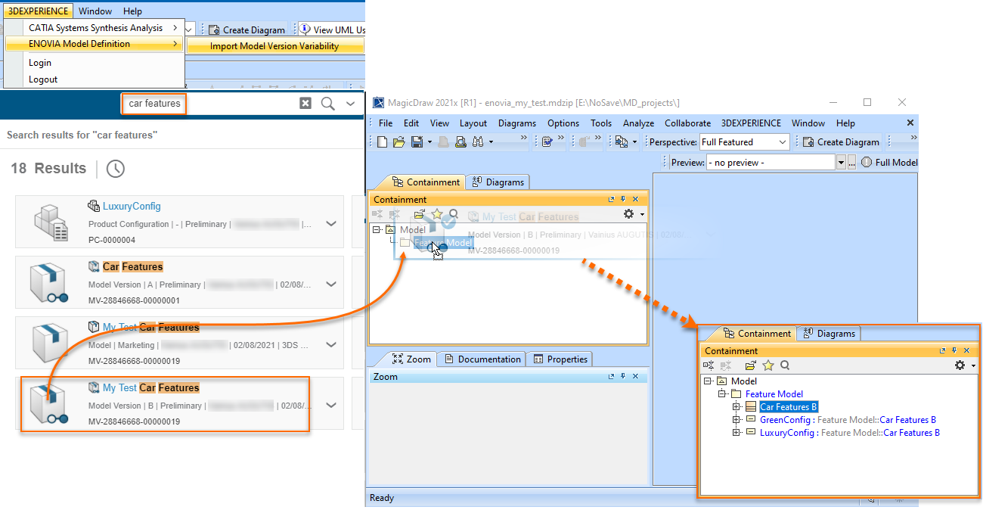
Task: Select the Containment tab in main window
Action: pyautogui.click(x=426, y=182)
